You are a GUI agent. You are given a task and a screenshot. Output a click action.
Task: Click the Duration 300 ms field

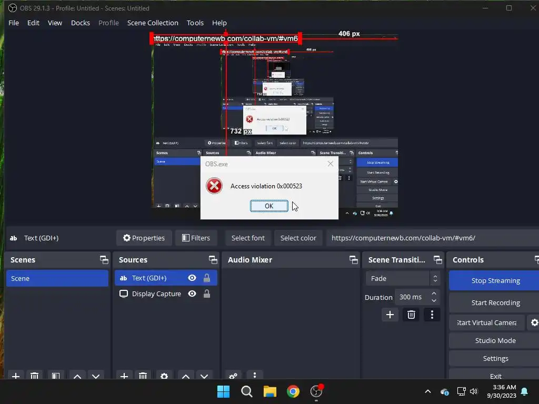tap(417, 297)
